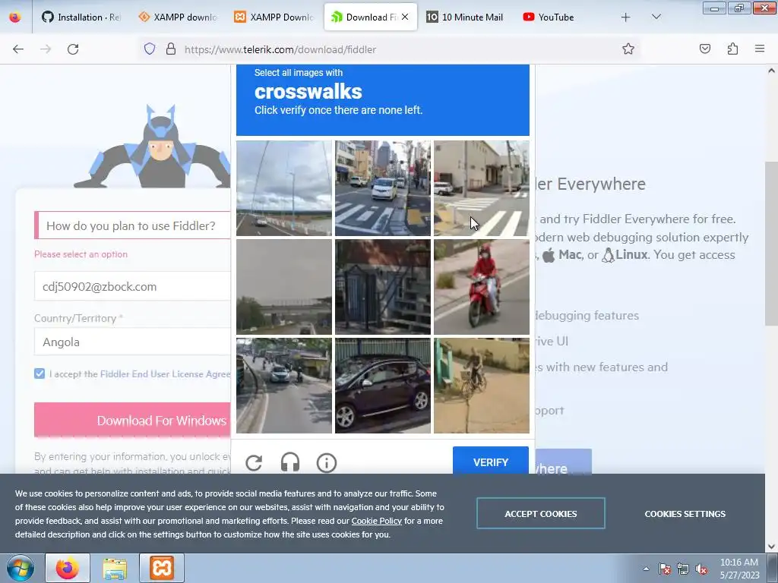Bookmark this page with the star icon
This screenshot has width=778, height=583.
pyautogui.click(x=628, y=49)
